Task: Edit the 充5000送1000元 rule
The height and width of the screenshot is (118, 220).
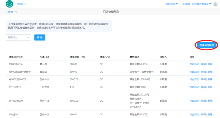Action: pyautogui.click(x=203, y=79)
